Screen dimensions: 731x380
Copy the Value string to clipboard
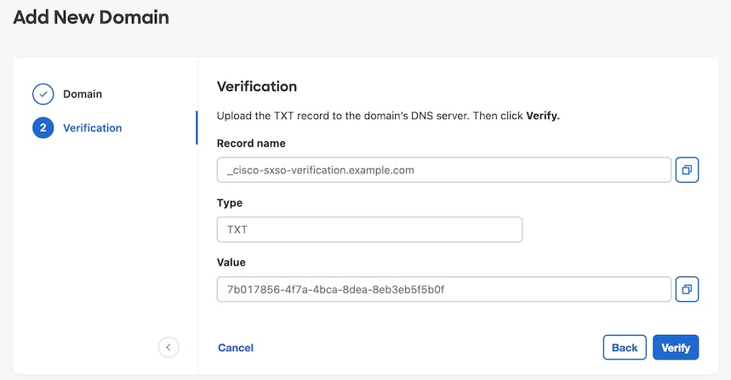coord(687,289)
